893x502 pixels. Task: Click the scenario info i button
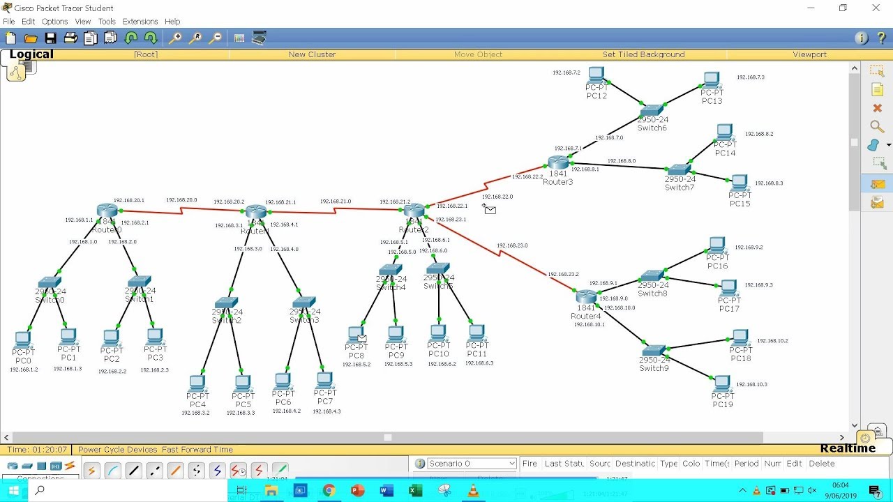pos(420,464)
